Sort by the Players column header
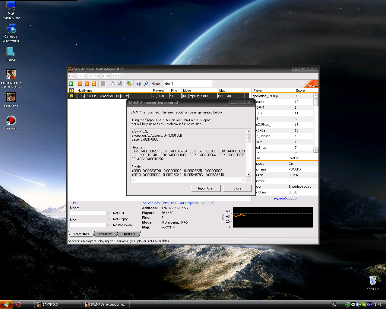Screen dimensions: 386x309 pos(160,91)
